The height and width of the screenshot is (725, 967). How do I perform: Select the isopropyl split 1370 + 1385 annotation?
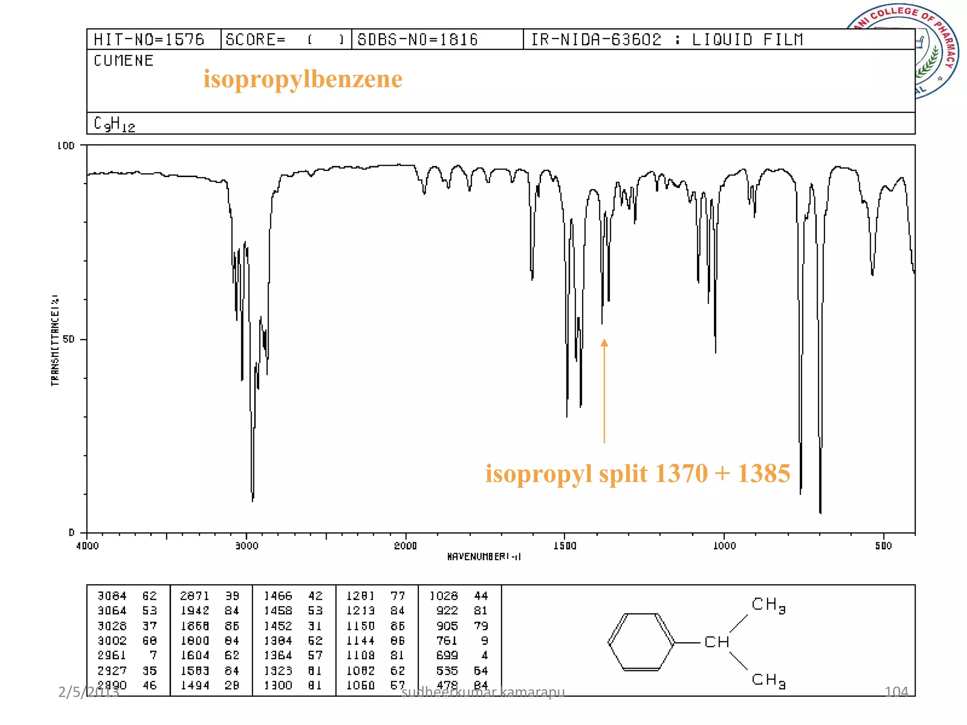point(638,473)
